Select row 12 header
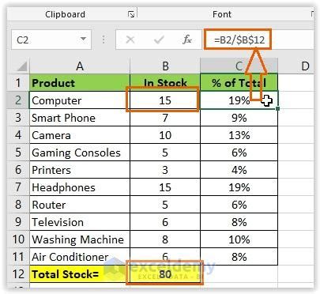 click(x=18, y=274)
